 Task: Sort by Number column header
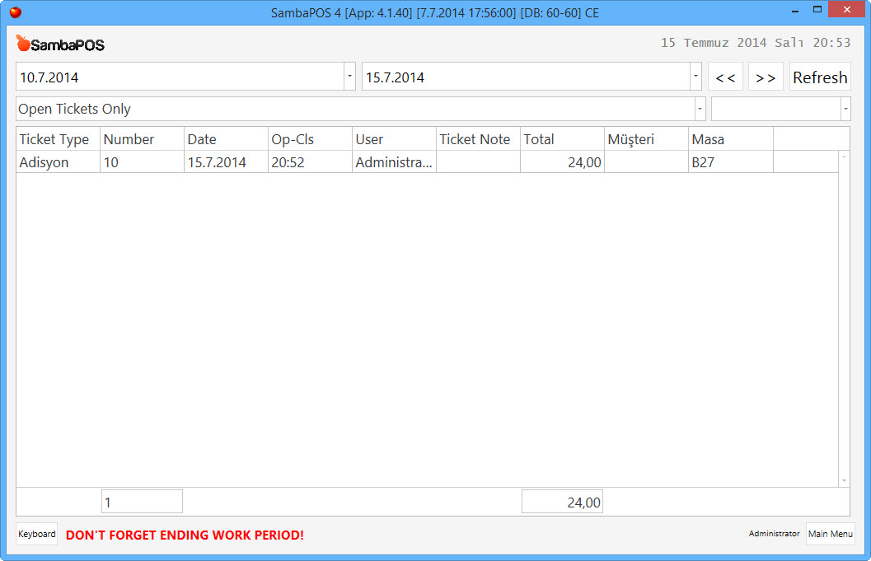(129, 139)
